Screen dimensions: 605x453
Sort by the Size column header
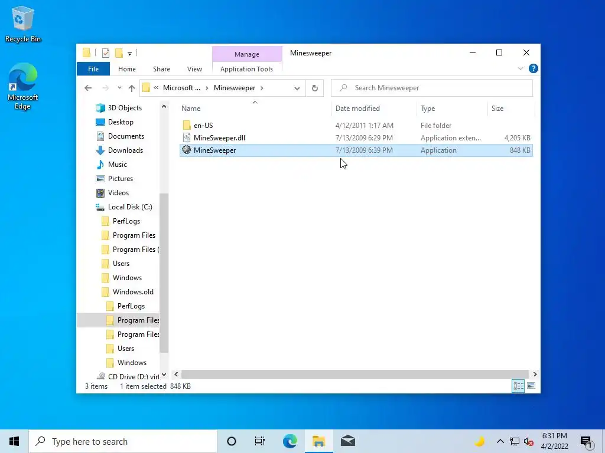[511, 109]
